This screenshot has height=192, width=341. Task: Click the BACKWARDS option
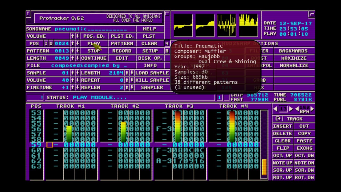pos(294,51)
